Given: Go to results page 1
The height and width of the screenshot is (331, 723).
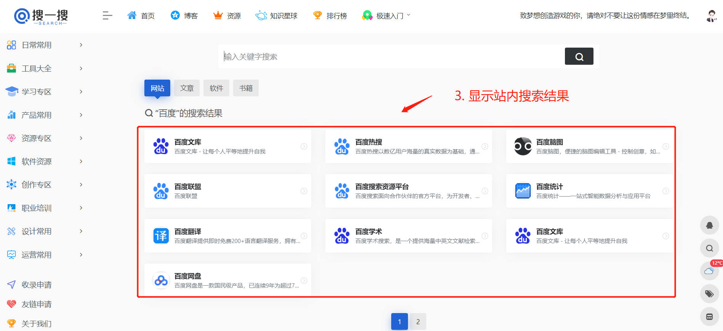Looking at the screenshot, I should 400,321.
